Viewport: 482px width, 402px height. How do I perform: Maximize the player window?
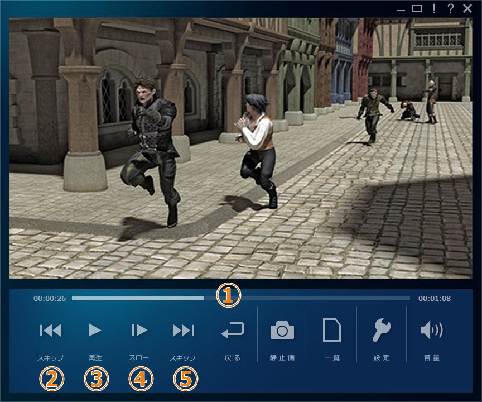point(417,8)
